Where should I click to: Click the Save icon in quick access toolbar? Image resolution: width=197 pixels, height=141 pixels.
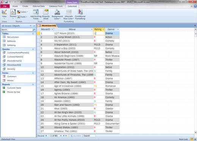point(6,2)
